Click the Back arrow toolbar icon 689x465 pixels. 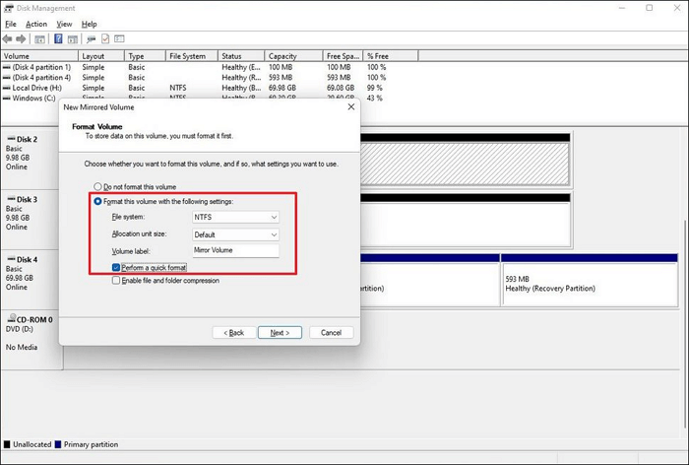[7, 39]
